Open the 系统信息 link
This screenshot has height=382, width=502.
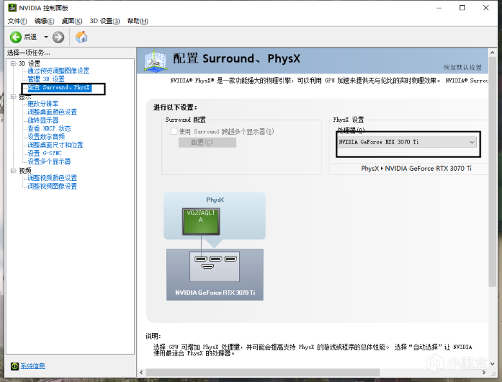[33, 366]
